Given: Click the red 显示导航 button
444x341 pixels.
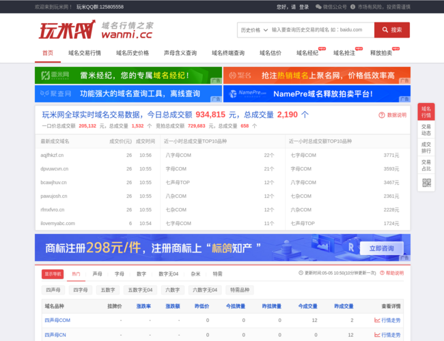Looking at the screenshot, I should pyautogui.click(x=53, y=274).
